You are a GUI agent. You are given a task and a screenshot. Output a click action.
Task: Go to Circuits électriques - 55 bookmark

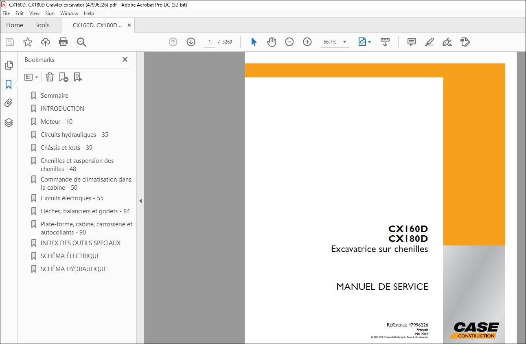72,198
